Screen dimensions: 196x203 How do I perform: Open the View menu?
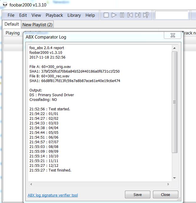[x=36, y=15]
